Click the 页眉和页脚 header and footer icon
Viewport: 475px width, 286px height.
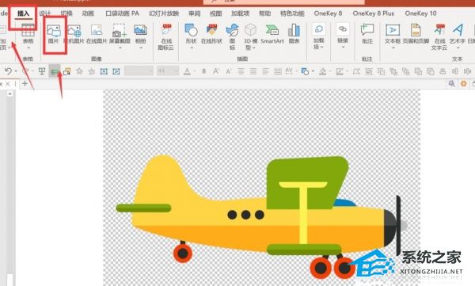click(x=416, y=34)
